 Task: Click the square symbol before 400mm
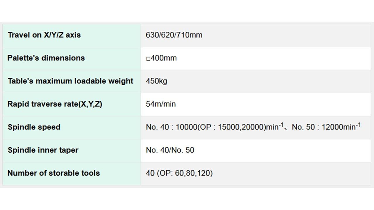click(148, 58)
